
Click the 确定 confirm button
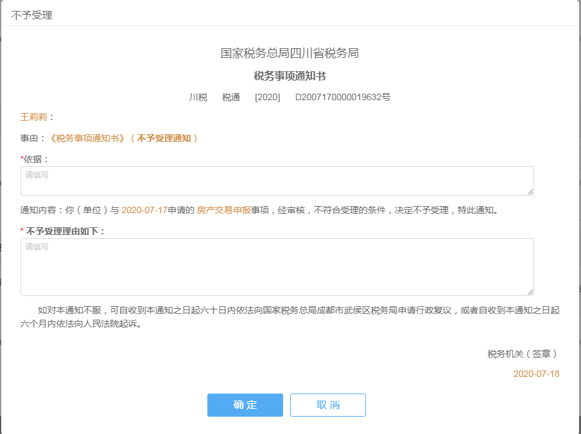(245, 404)
